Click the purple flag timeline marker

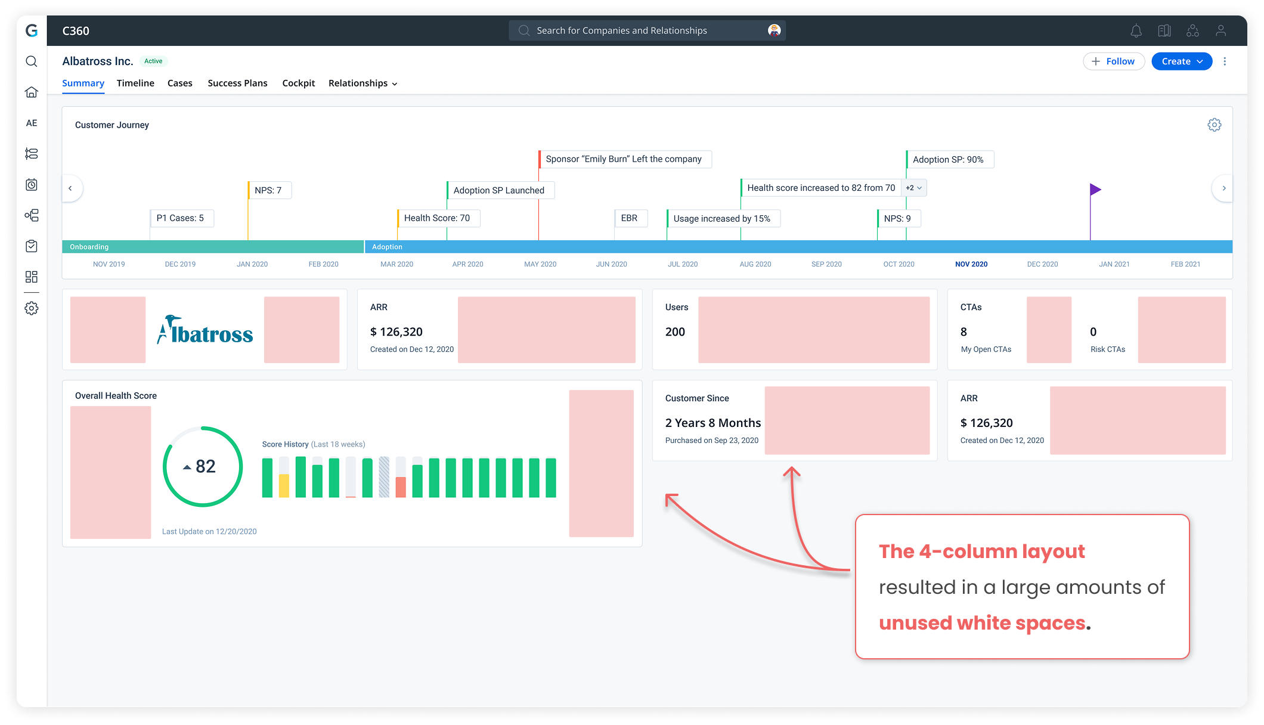(x=1095, y=190)
